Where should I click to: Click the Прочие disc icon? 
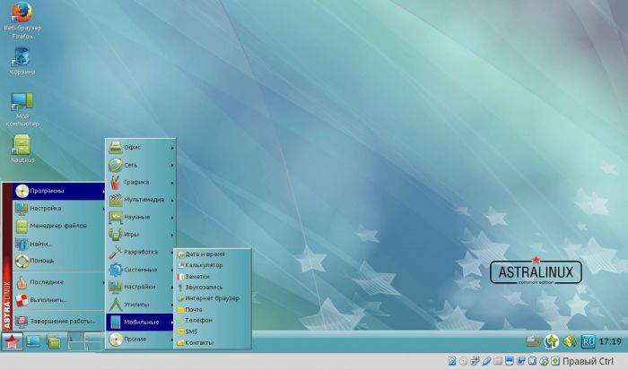pyautogui.click(x=116, y=340)
